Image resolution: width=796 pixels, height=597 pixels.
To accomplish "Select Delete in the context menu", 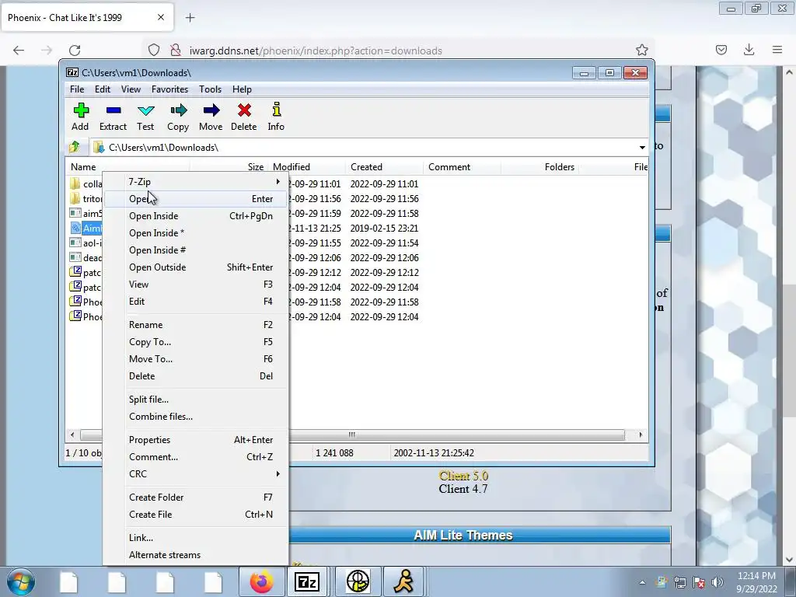I will 196,376.
